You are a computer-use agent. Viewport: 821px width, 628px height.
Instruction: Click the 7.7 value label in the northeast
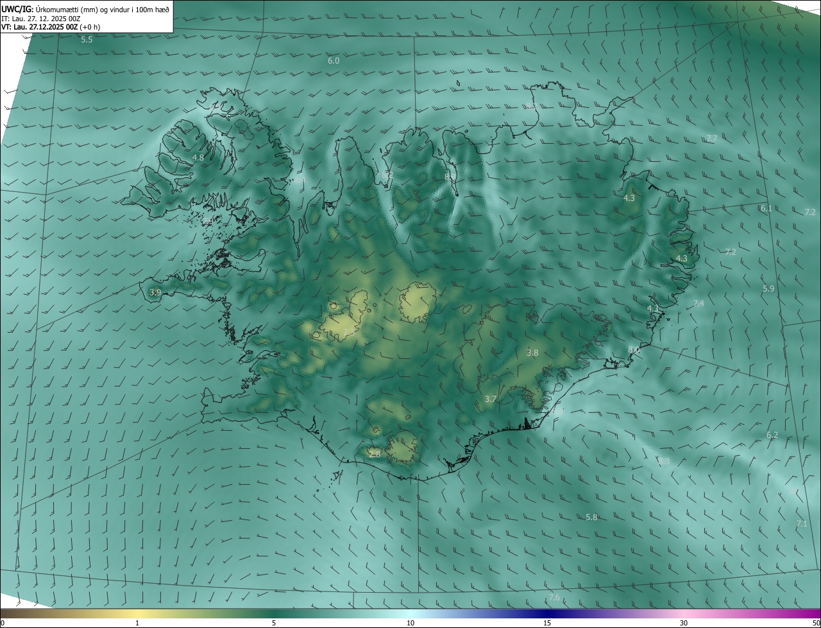[x=711, y=139]
